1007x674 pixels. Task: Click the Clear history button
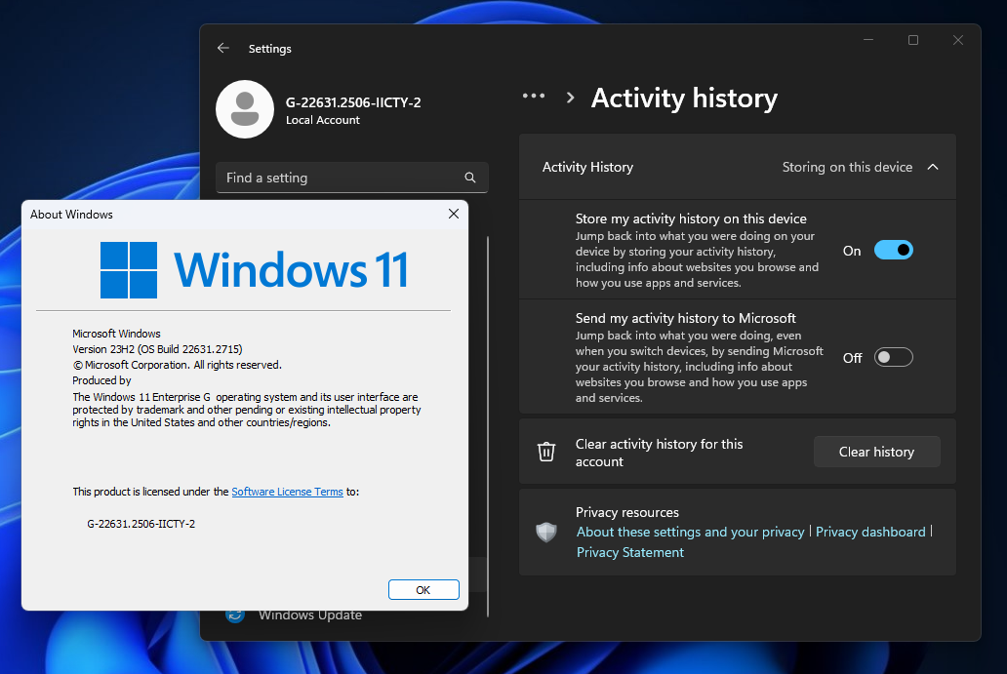tap(876, 452)
